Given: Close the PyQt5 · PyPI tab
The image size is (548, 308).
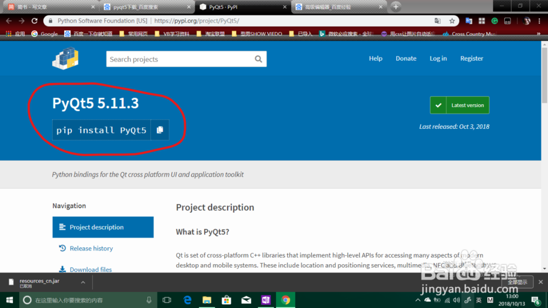Looking at the screenshot, I should 284,7.
